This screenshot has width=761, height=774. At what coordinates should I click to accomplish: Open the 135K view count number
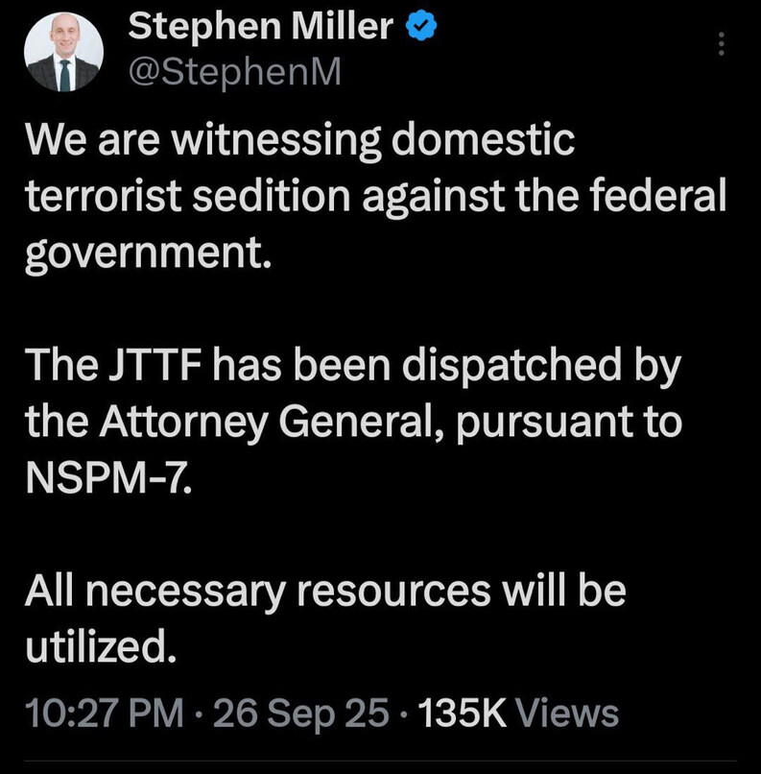pos(462,714)
